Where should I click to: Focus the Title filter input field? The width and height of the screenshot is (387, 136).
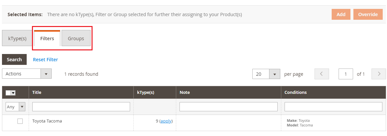(x=81, y=107)
